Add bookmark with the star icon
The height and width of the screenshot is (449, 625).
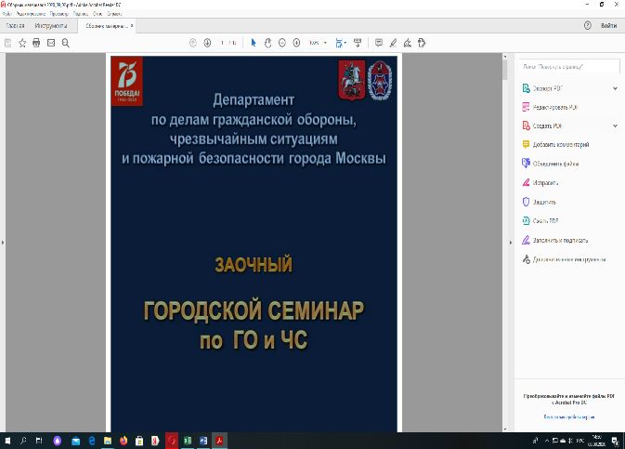(22, 43)
